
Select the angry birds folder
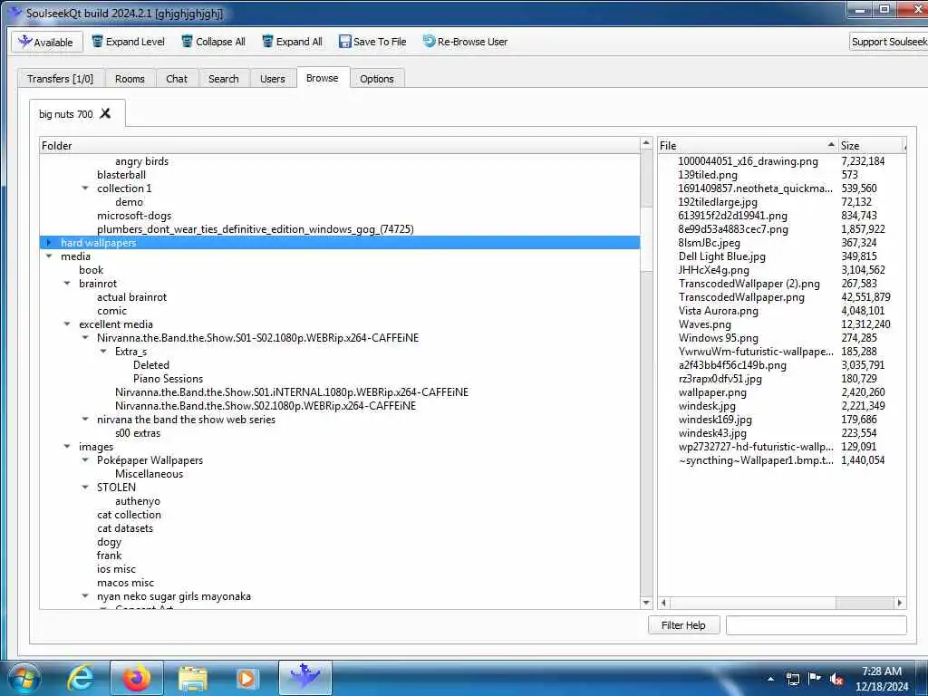click(x=141, y=161)
